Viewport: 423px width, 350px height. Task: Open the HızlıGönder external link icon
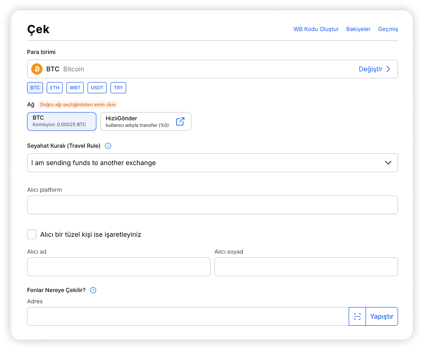point(180,121)
